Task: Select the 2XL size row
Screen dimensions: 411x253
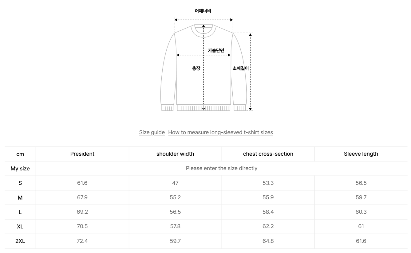Action: tap(20, 241)
